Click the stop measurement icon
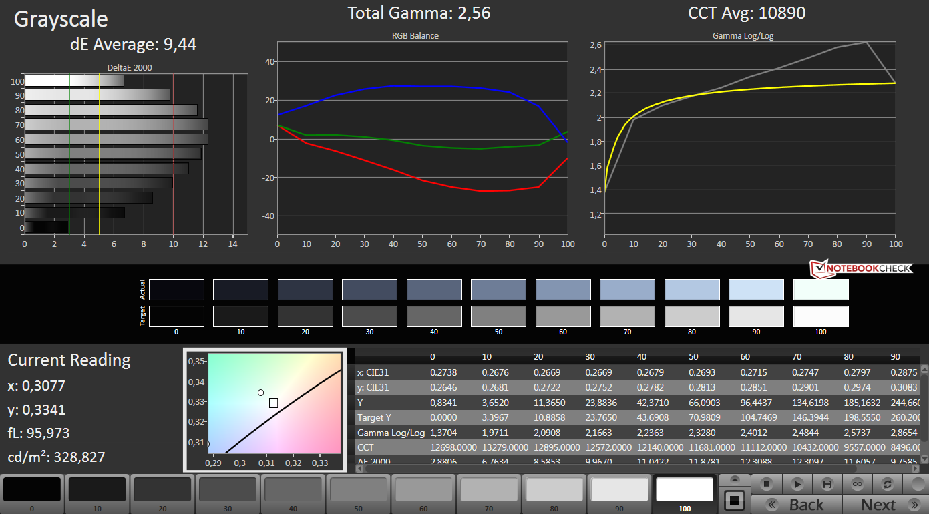This screenshot has width=929, height=514. tap(767, 483)
